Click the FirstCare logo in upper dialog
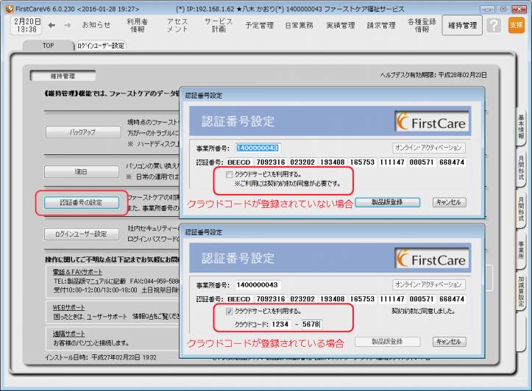 tap(432, 121)
